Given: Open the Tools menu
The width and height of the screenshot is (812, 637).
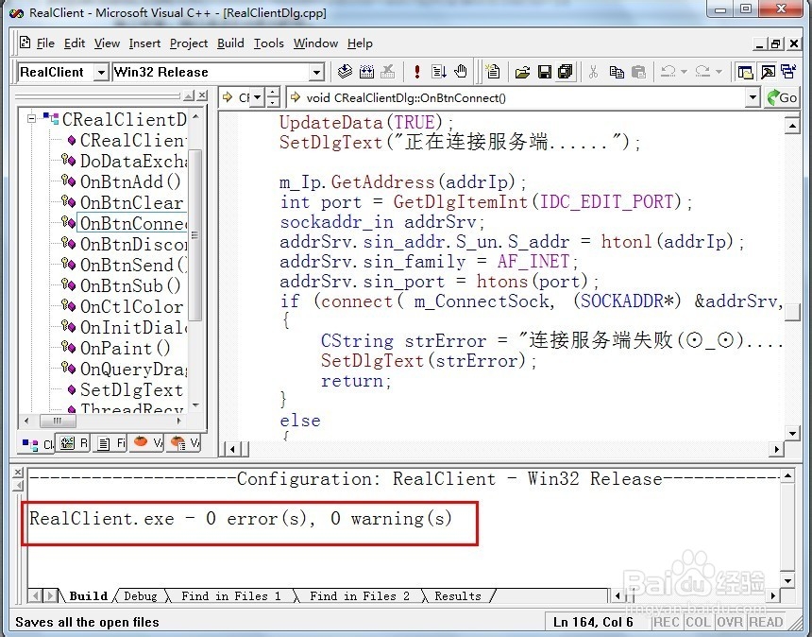Looking at the screenshot, I should point(269,43).
